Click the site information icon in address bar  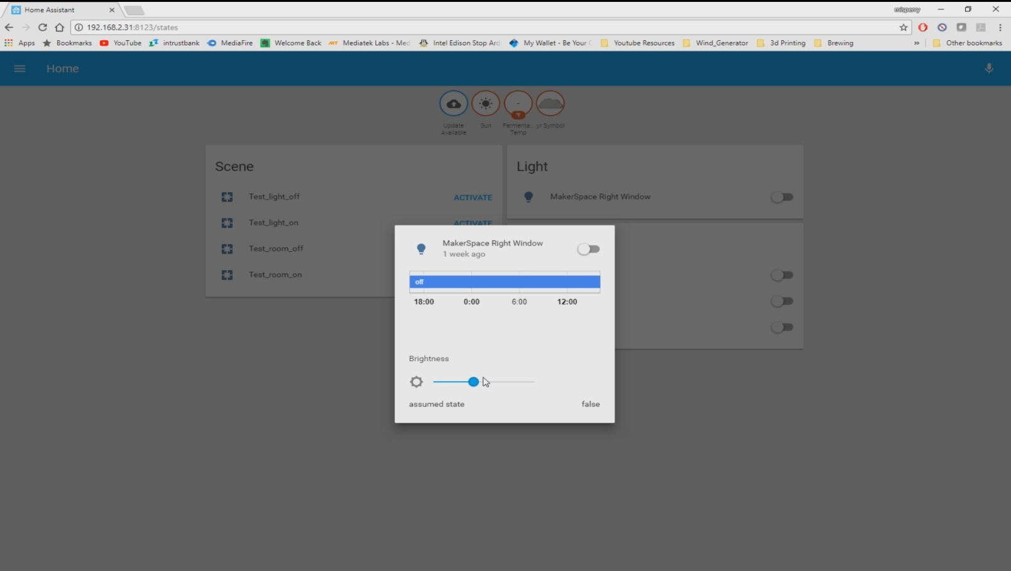(x=79, y=27)
